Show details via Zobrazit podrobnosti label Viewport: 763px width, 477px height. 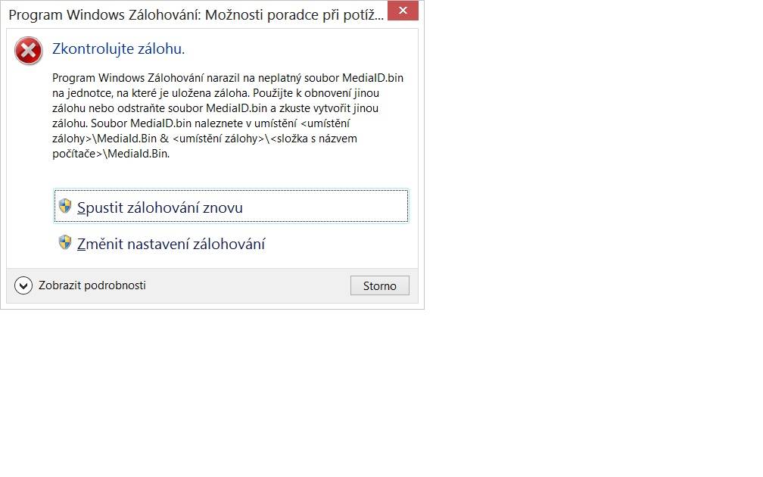pos(92,285)
